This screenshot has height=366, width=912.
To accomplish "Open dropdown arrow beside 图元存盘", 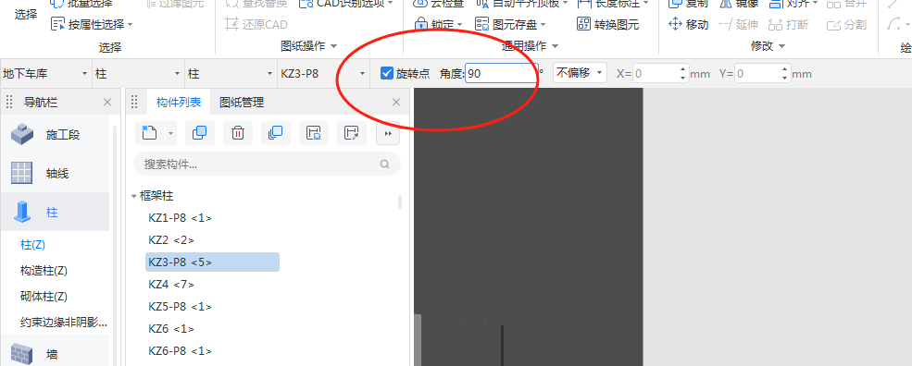I will pos(543,24).
